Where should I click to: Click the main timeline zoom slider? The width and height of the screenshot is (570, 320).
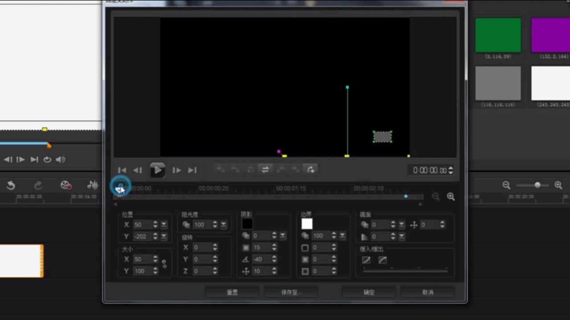pos(532,185)
